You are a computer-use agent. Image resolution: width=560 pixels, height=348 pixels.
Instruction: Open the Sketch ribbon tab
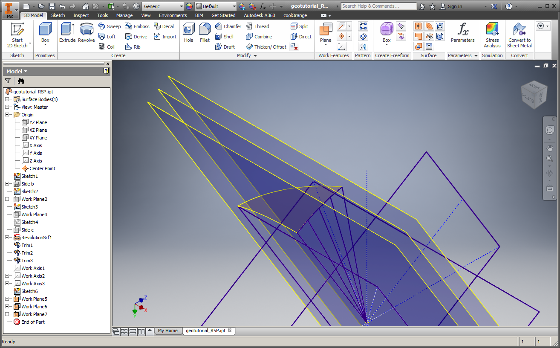[58, 15]
